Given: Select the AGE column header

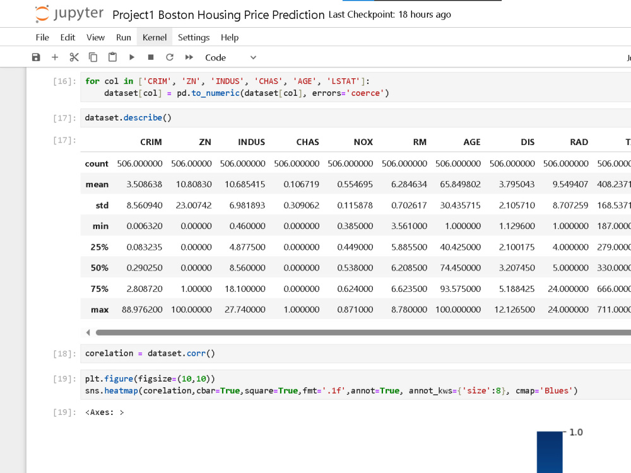Looking at the screenshot, I should click(471, 142).
